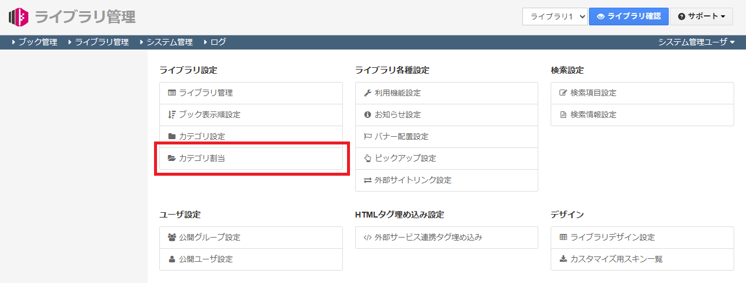Click the exchange arrows icon for 外部サイトリンク設定
746x283 pixels.
pos(367,180)
